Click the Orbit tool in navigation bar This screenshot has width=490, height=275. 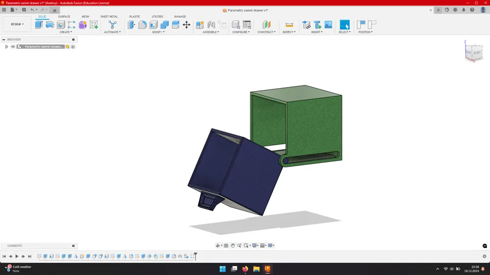(218, 246)
